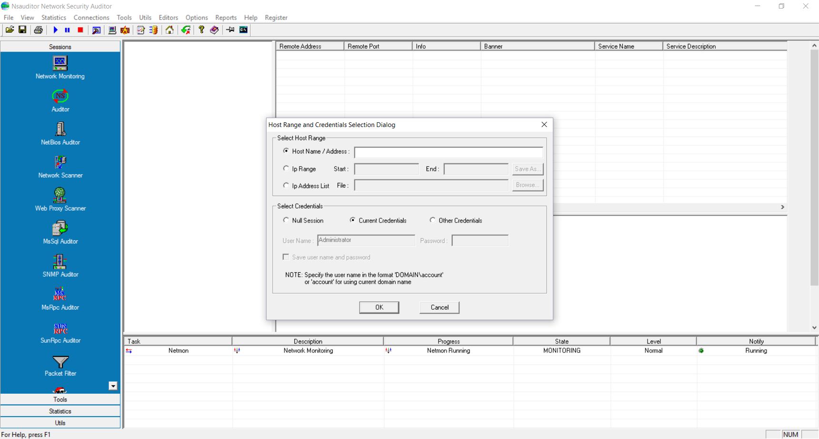Click the green arrow update toolbar icon

(186, 30)
